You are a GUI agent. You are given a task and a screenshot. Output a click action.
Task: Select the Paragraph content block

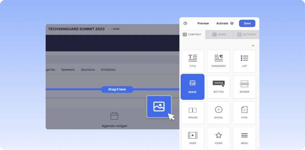pyautogui.click(x=219, y=61)
